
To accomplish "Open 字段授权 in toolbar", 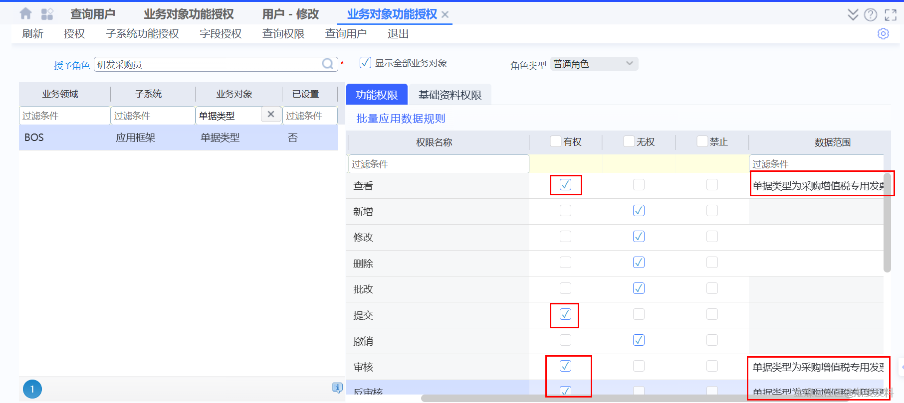I will tap(221, 34).
